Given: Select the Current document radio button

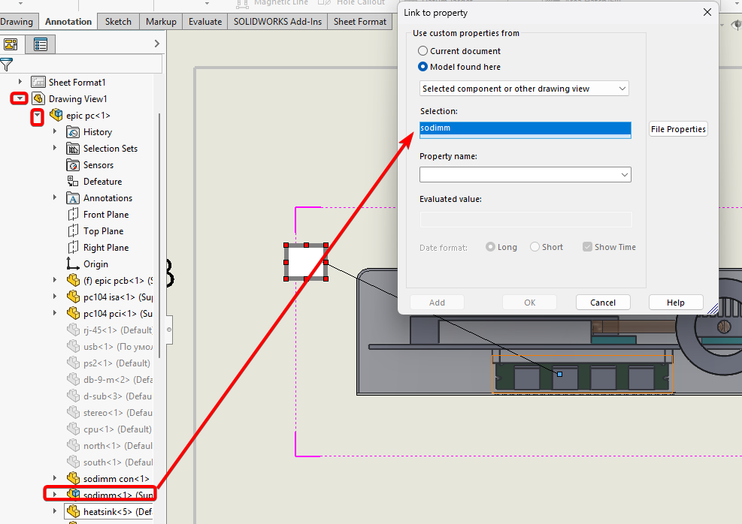Looking at the screenshot, I should pos(422,50).
